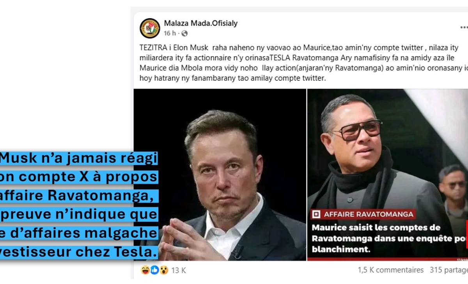468x284 pixels.
Task: Open the Malaza Mada.Ofisialy page name link
Action: coord(200,23)
